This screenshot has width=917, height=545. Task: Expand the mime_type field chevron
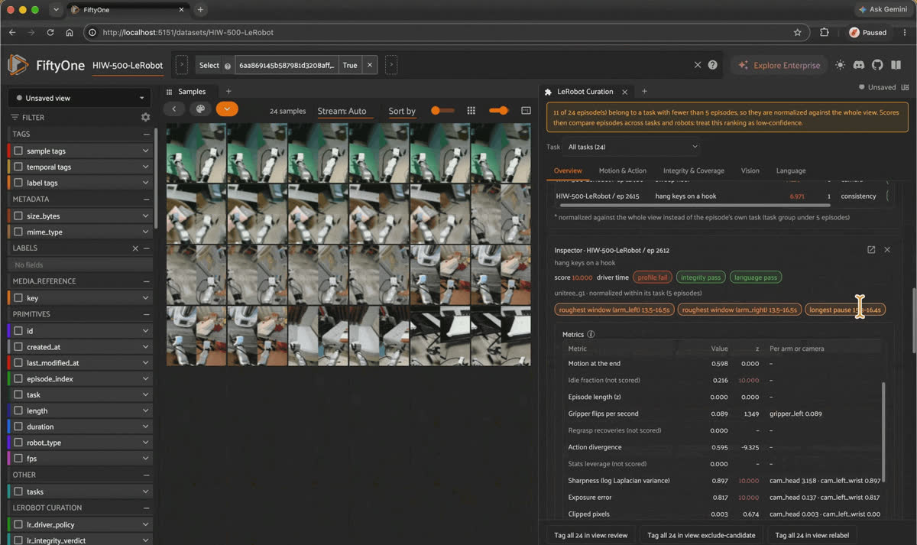145,232
